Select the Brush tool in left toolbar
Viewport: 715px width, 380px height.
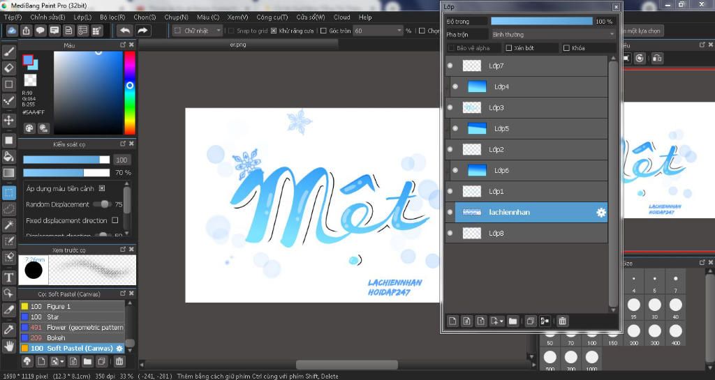[8, 52]
